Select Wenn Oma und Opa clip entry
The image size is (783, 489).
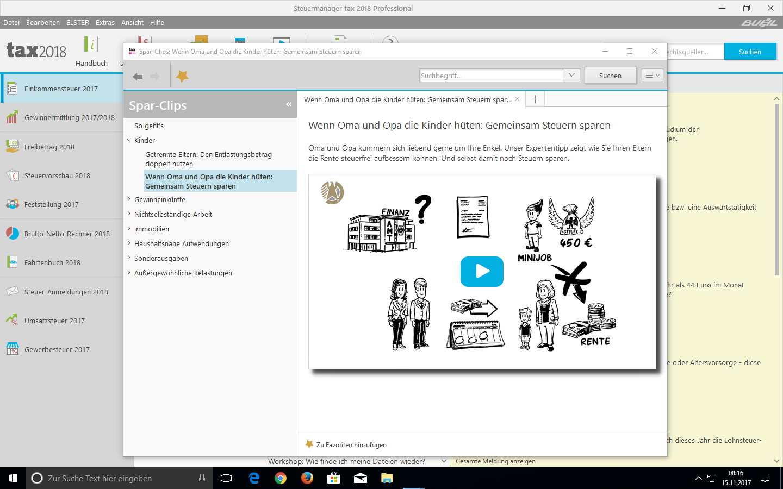point(220,181)
